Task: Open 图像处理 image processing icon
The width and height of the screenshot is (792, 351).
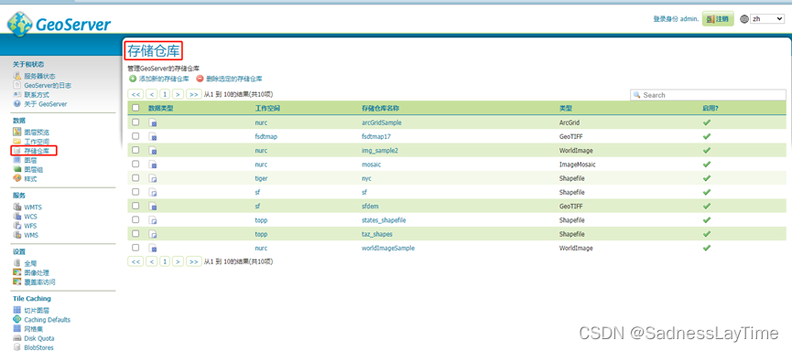Action: click(x=16, y=272)
